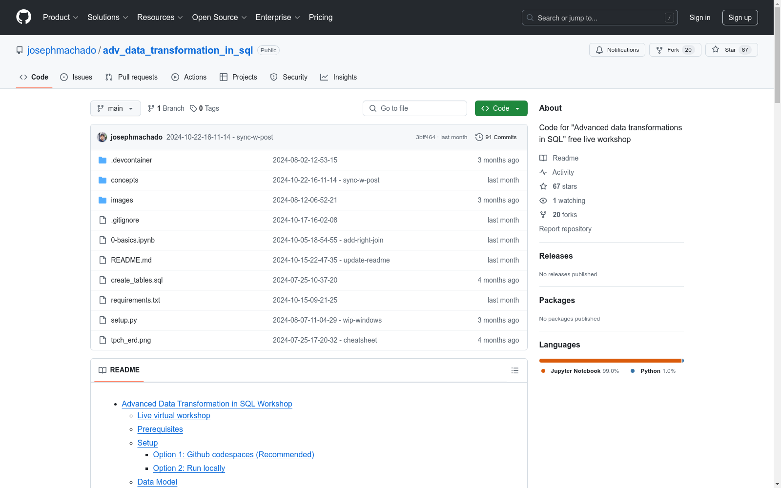Click the Activity pulse icon
The height and width of the screenshot is (488, 781).
(543, 172)
